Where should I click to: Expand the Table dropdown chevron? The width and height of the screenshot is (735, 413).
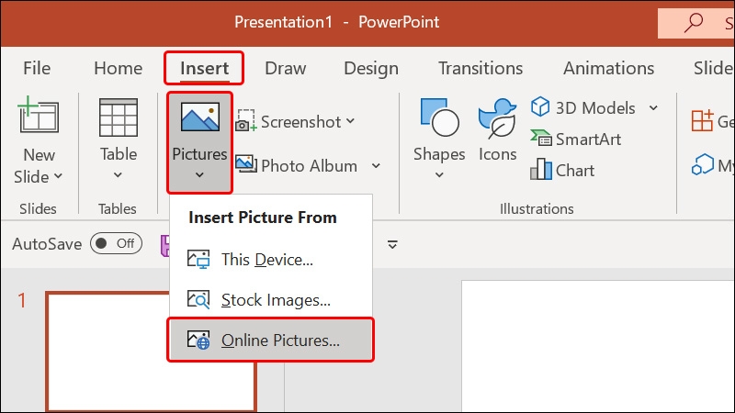(118, 175)
